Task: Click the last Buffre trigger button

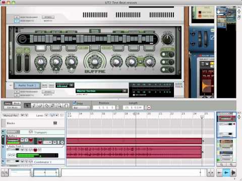Action: coord(149,48)
